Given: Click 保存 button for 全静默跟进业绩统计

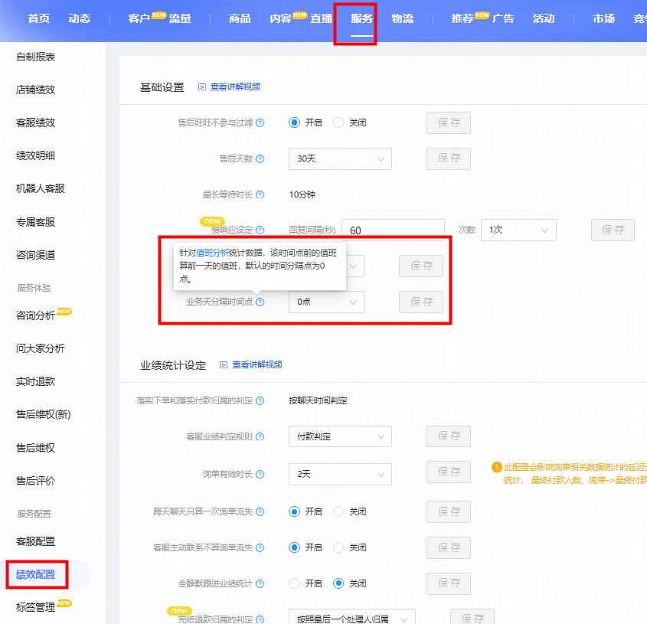Looking at the screenshot, I should point(449,583).
